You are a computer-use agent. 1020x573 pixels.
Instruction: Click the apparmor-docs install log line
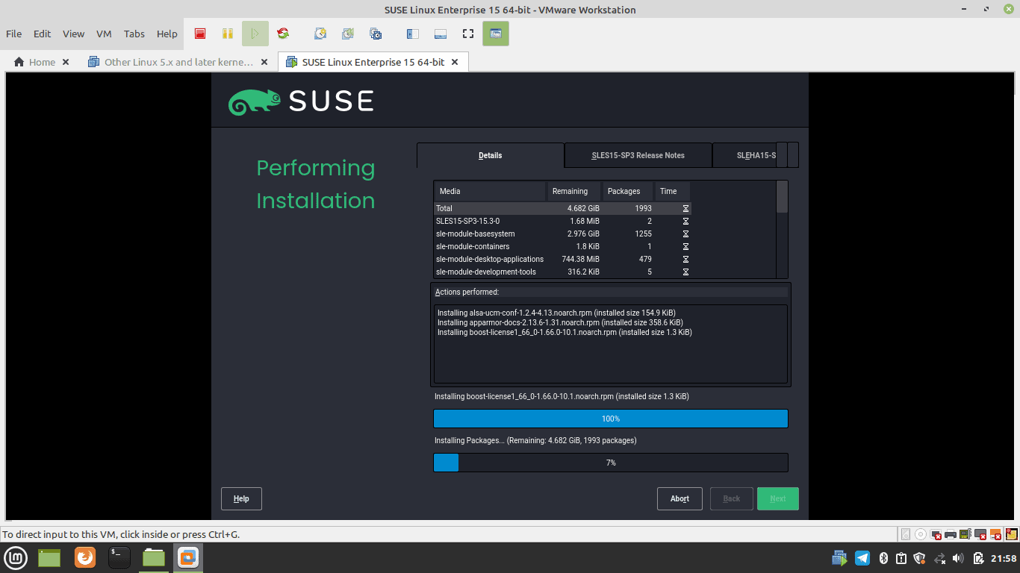(x=560, y=322)
